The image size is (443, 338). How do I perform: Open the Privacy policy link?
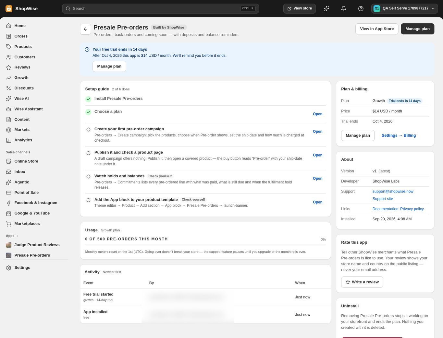[412, 209]
